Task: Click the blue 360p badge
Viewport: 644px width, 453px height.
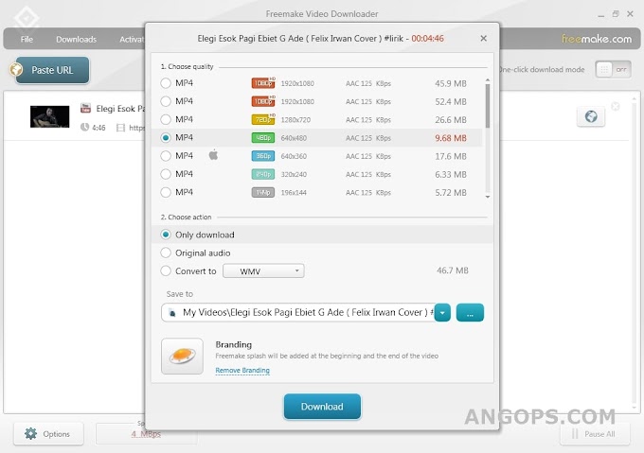Action: pyautogui.click(x=263, y=156)
